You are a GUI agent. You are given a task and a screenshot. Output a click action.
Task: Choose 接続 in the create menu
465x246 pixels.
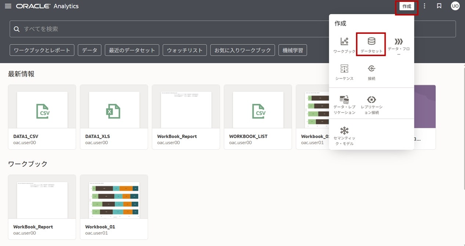371,73
